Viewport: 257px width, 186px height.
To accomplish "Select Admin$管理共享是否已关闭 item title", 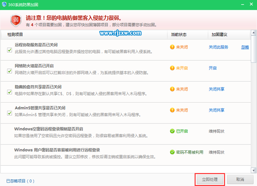I will pos(40,108).
